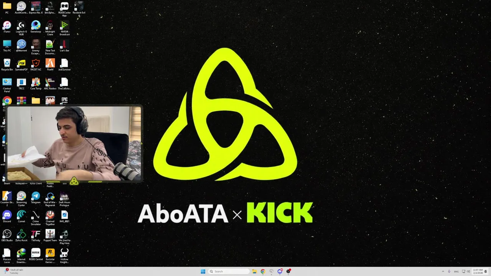Open File Explorer from taskbar
The width and height of the screenshot is (491, 276).
pos(254,271)
